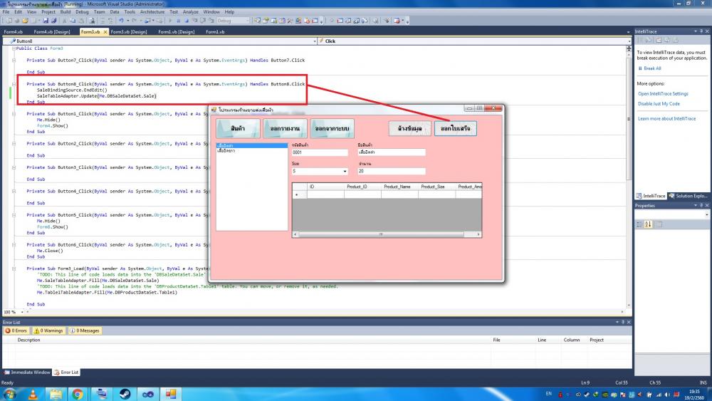This screenshot has width=712, height=401.
Task: Click Product_Name column header in grid
Action: click(x=399, y=187)
